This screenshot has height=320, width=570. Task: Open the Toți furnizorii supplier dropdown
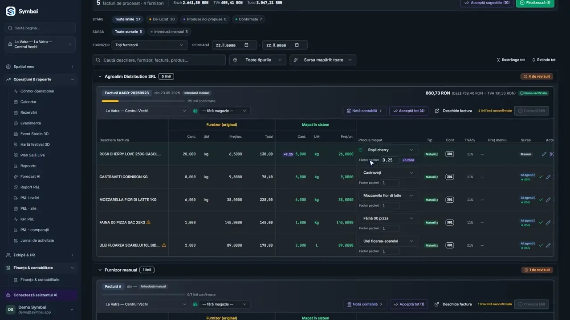pos(150,45)
